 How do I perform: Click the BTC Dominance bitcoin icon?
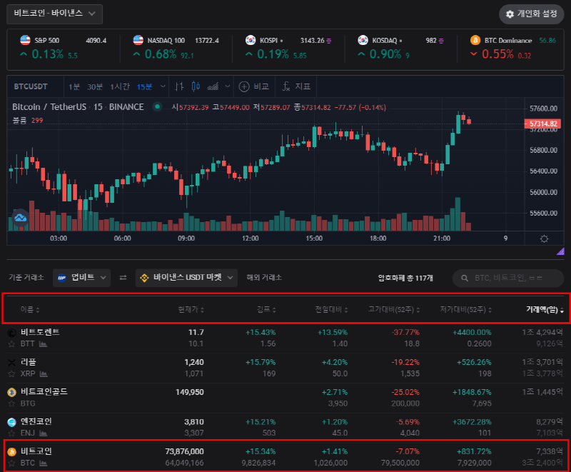pos(475,40)
